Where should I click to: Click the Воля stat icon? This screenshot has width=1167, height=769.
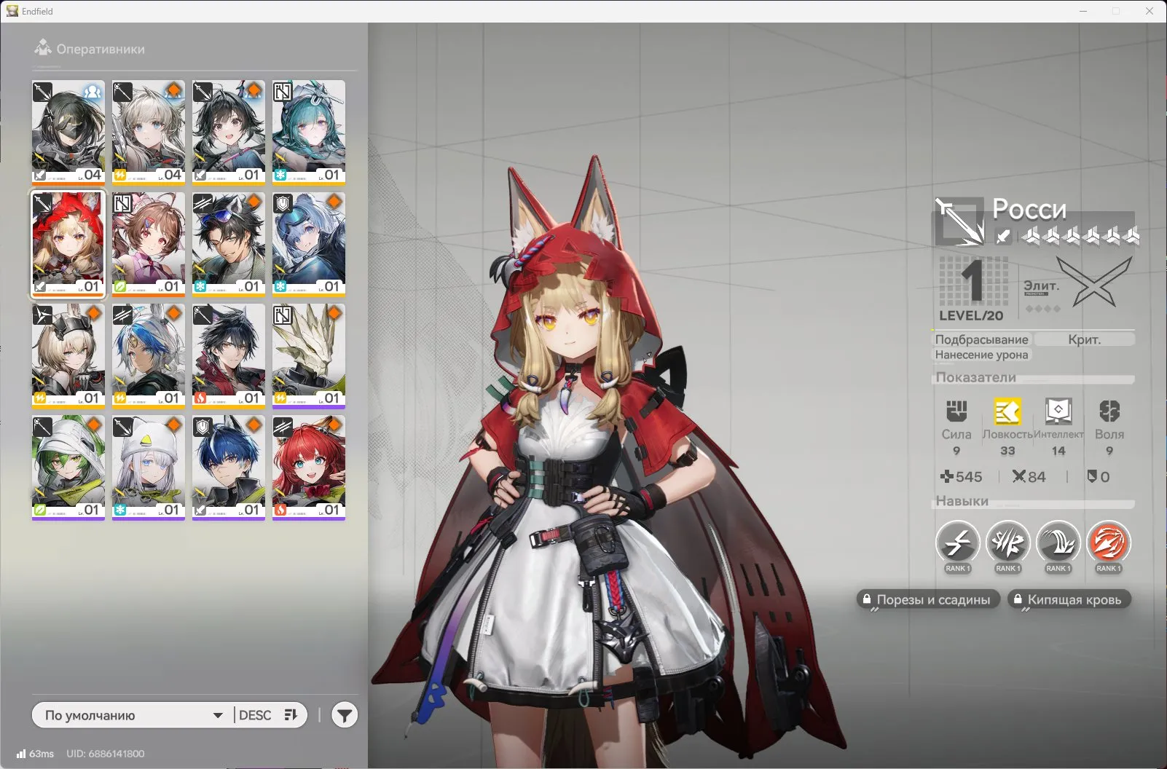click(x=1109, y=411)
